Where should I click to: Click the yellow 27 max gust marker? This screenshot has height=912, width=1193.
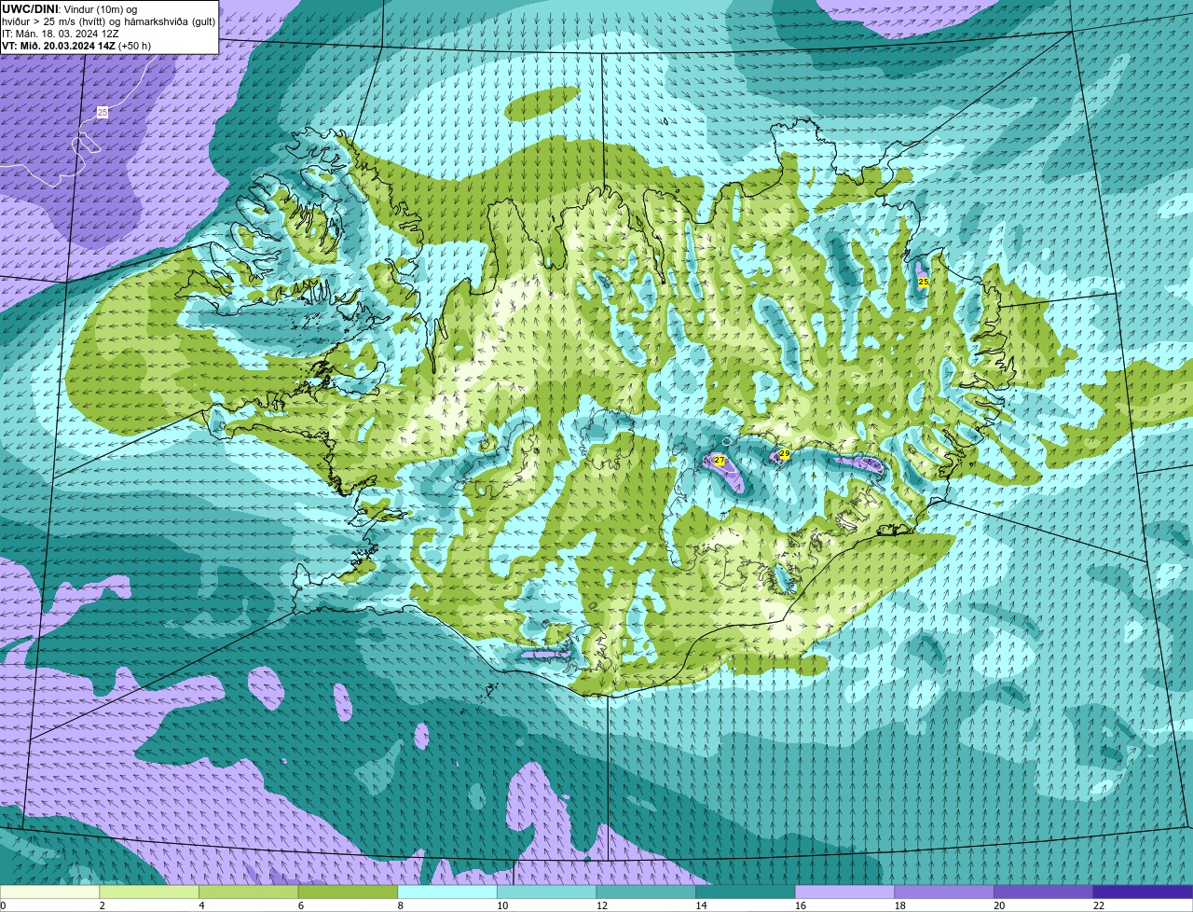click(x=719, y=461)
